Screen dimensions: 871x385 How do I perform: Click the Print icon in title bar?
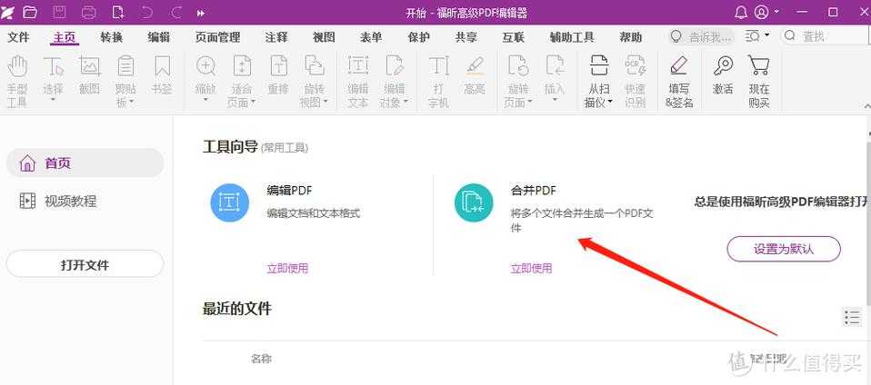pos(88,12)
